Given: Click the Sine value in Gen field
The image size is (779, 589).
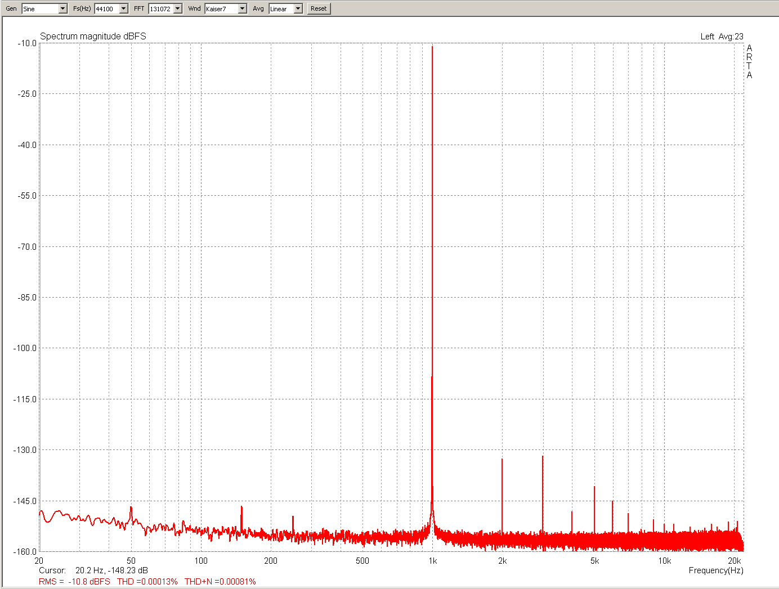Looking at the screenshot, I should click(29, 9).
